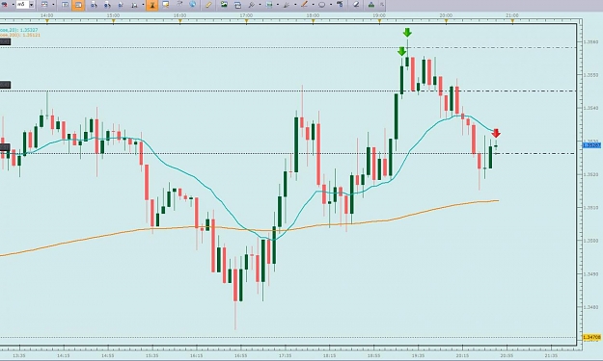Screen dimensions: 603x361
Task: Click the 16:00 yellow time marker
Action: tap(180, 22)
